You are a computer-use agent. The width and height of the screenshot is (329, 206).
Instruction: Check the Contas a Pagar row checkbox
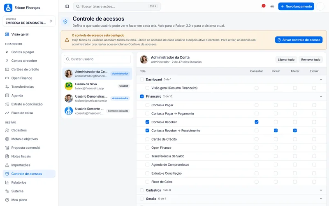tap(147, 105)
